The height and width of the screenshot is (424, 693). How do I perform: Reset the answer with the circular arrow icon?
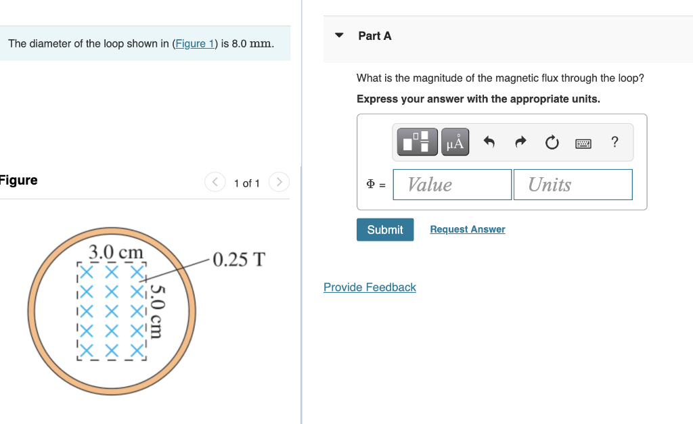point(552,142)
